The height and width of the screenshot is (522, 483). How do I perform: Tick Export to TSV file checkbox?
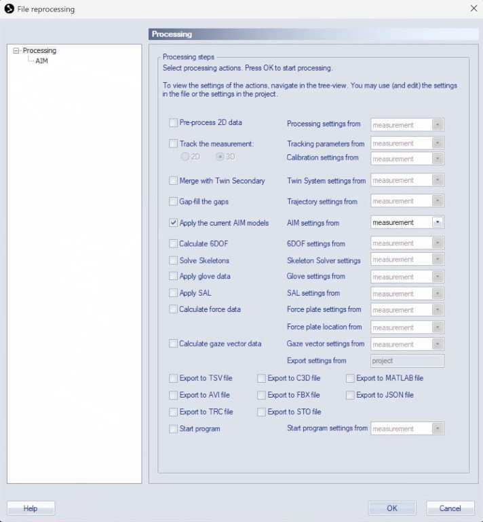(x=173, y=379)
